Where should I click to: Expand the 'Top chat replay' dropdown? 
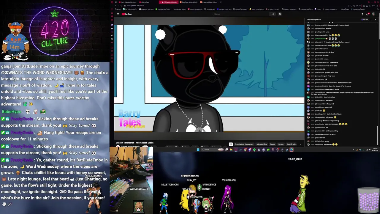[314, 20]
